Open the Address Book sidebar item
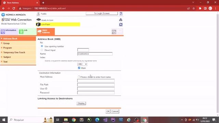This screenshot has height=123, width=219. (18, 39)
